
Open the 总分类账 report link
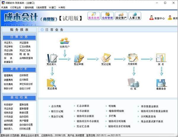tap(56, 106)
